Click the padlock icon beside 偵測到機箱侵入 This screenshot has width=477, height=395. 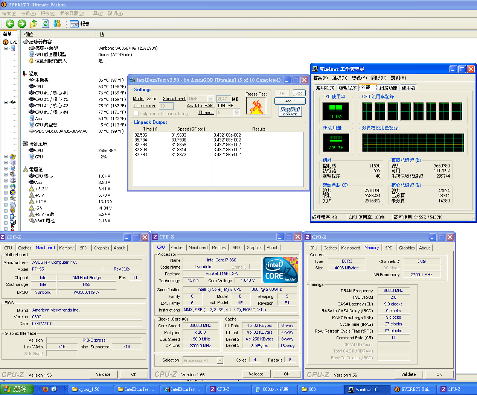32,61
